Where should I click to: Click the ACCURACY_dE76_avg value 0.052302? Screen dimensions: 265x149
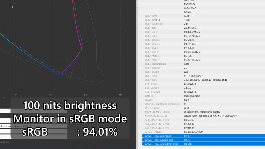click(x=189, y=120)
